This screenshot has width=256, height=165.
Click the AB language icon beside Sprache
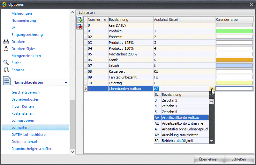coord(6,70)
